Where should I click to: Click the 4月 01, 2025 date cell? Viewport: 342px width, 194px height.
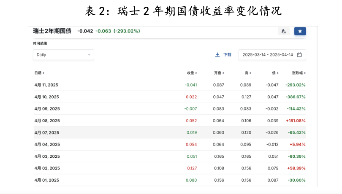point(46,180)
